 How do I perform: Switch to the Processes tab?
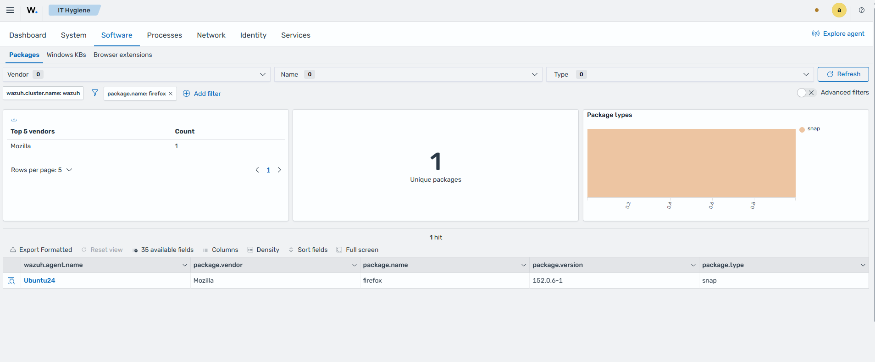pos(164,35)
